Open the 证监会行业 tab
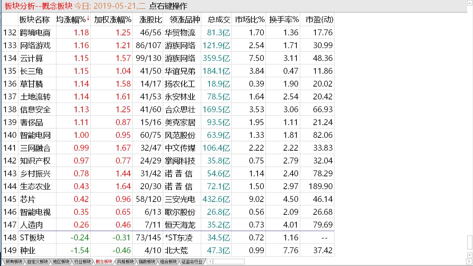The width and height of the screenshot is (473, 266). (x=192, y=261)
